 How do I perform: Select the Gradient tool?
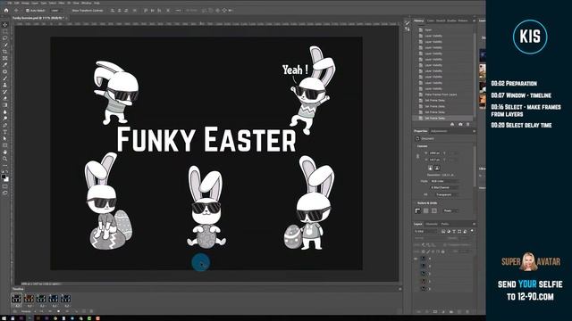[5, 105]
